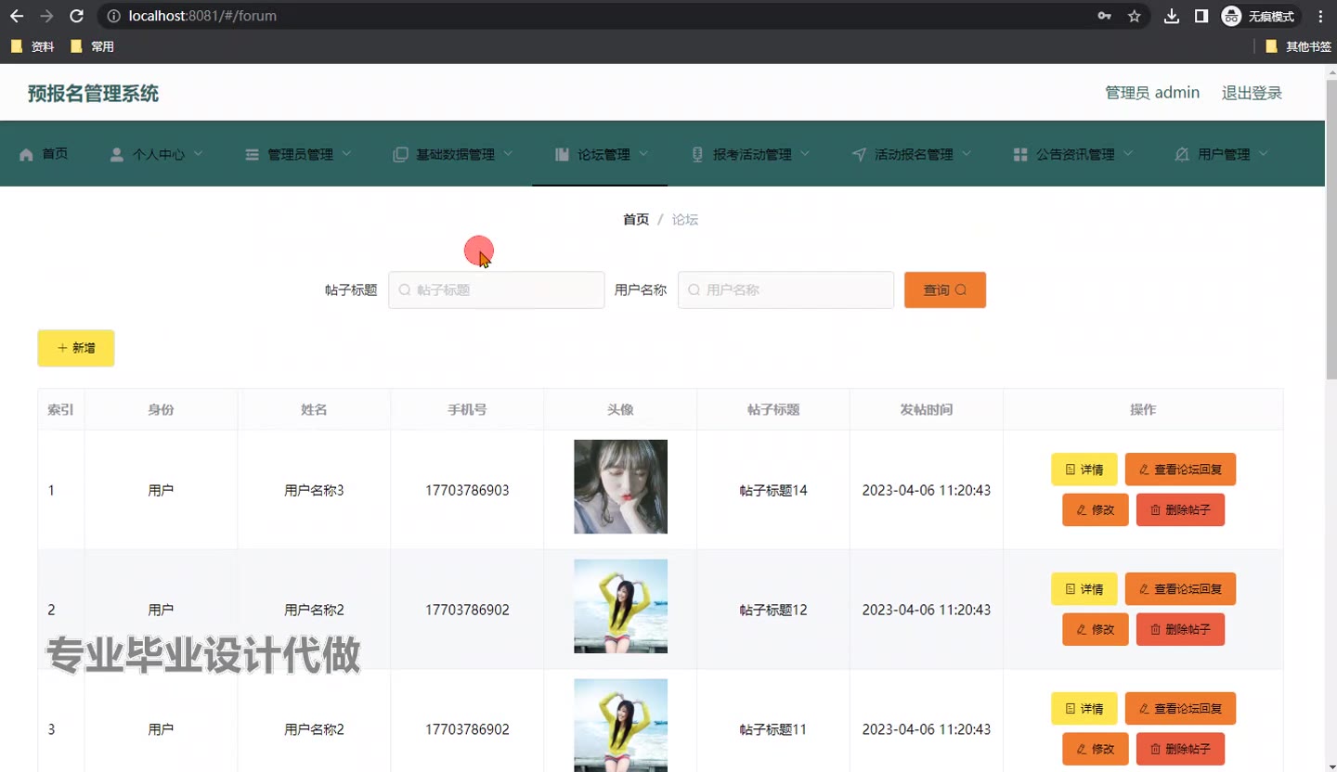Open the 报考活动管理 menu
The height and width of the screenshot is (772, 1337).
750,154
